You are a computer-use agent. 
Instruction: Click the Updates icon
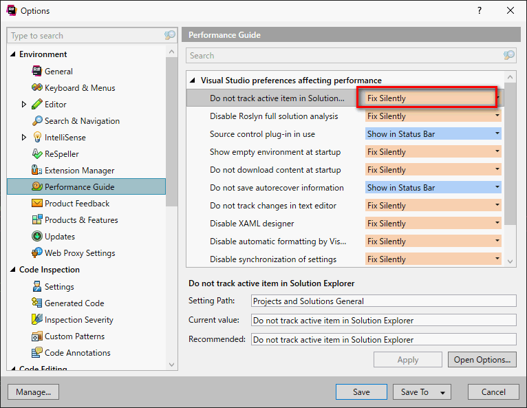tap(36, 236)
